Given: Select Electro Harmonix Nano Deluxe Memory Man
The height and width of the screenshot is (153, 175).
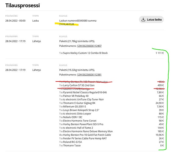Looking at the screenshot, I should (x=86, y=131).
